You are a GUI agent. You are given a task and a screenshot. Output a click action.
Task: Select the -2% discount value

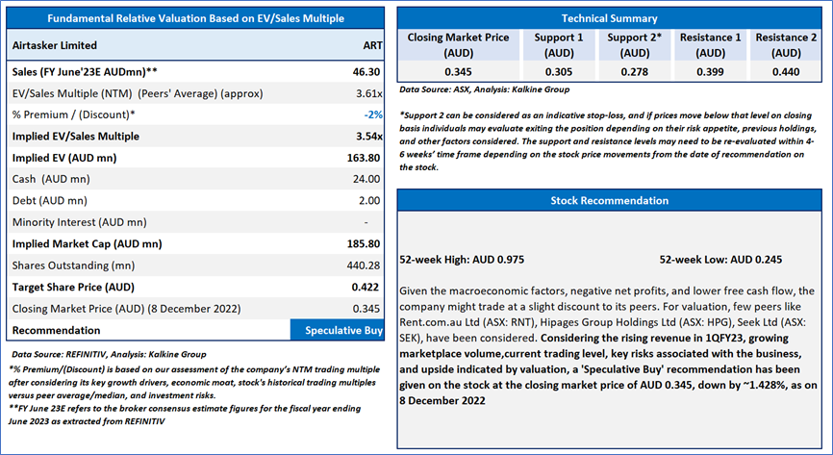coord(373,114)
